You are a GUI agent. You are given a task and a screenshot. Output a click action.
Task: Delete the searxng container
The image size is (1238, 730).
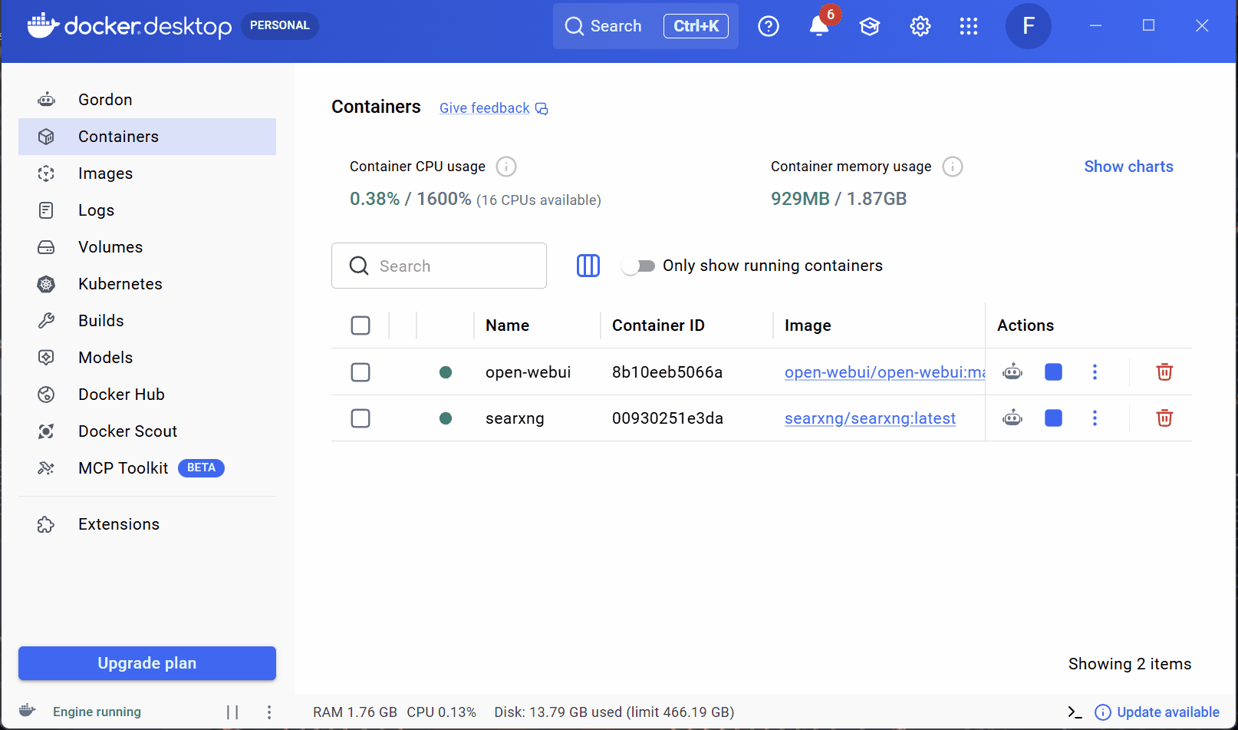click(1164, 418)
